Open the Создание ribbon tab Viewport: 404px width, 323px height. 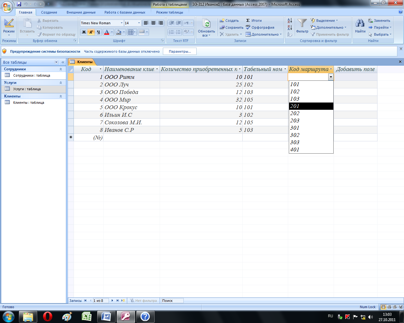[x=49, y=12]
